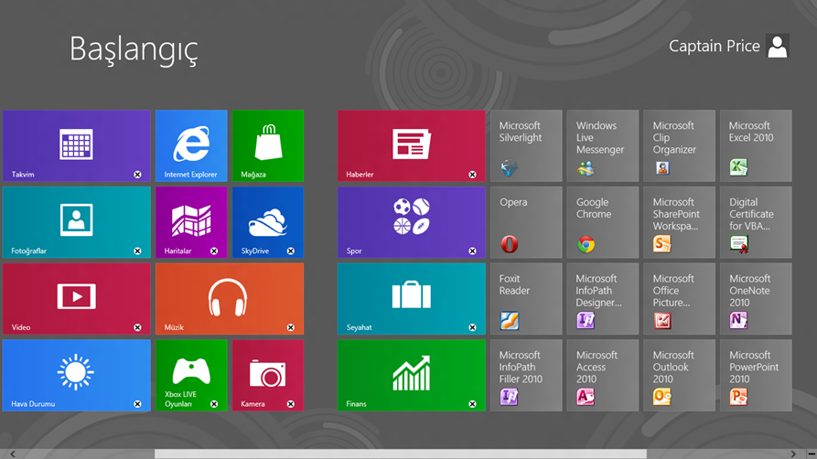Open the Finans finance tile
This screenshot has width=817, height=459.
411,375
